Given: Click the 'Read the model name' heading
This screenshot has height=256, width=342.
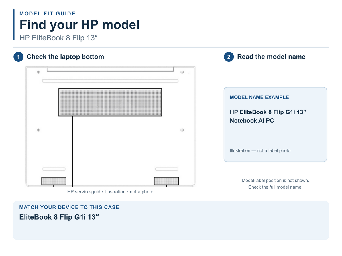Looking at the screenshot, I should pos(271,57).
